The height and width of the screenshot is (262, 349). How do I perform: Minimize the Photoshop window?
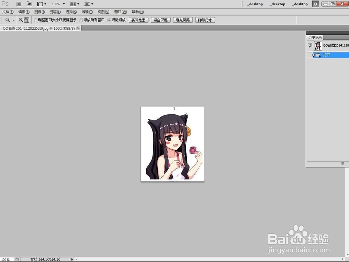tap(325, 4)
